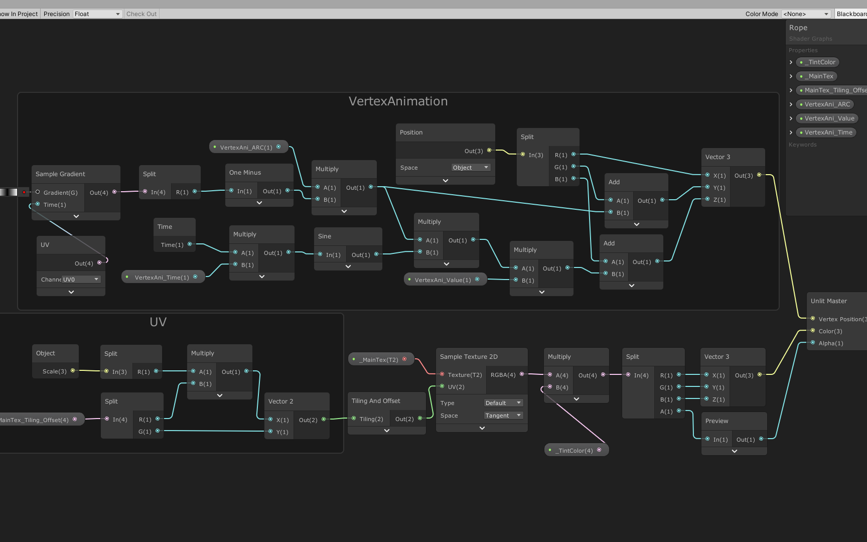Viewport: 867px width, 542px height.
Task: Click the Gradient(G) input port on Sample Gradient
Action: click(x=37, y=192)
